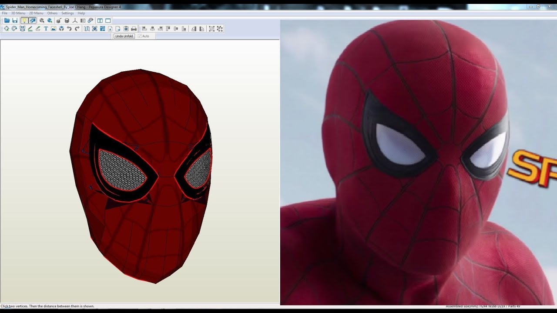Click the open book fold icon

tap(86, 29)
